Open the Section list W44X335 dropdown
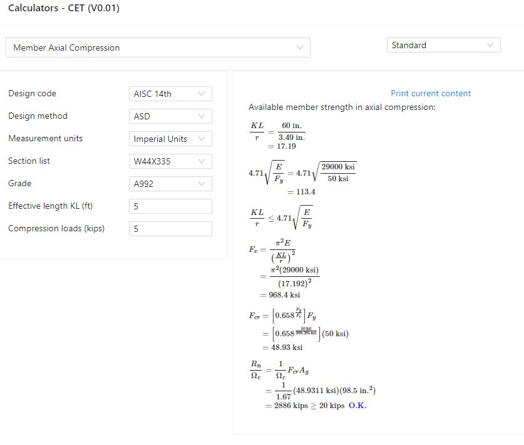This screenshot has width=524, height=445. pyautogui.click(x=170, y=161)
